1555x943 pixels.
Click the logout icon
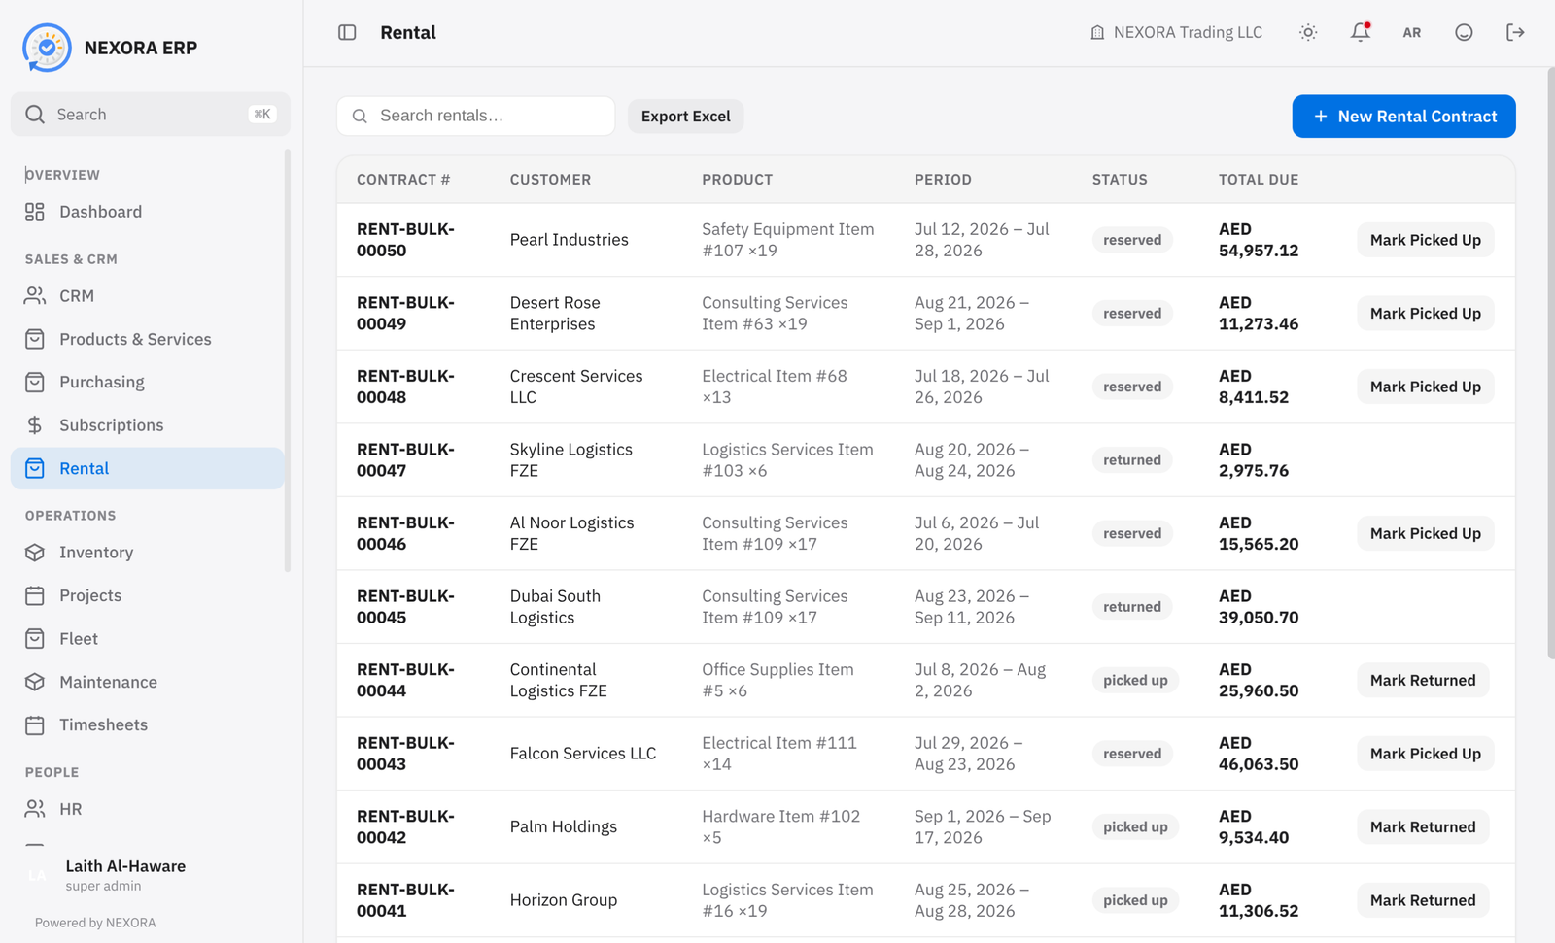[x=1515, y=32]
